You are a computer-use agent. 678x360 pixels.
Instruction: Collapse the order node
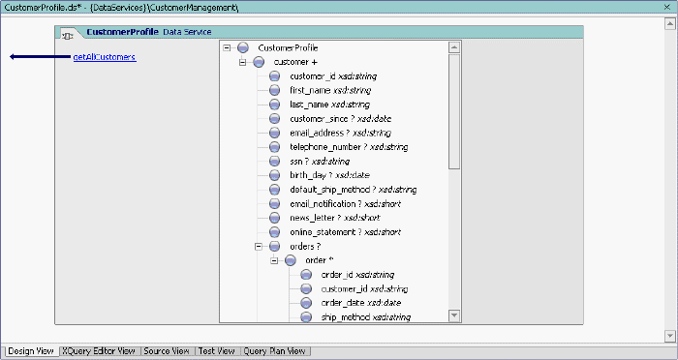274,260
